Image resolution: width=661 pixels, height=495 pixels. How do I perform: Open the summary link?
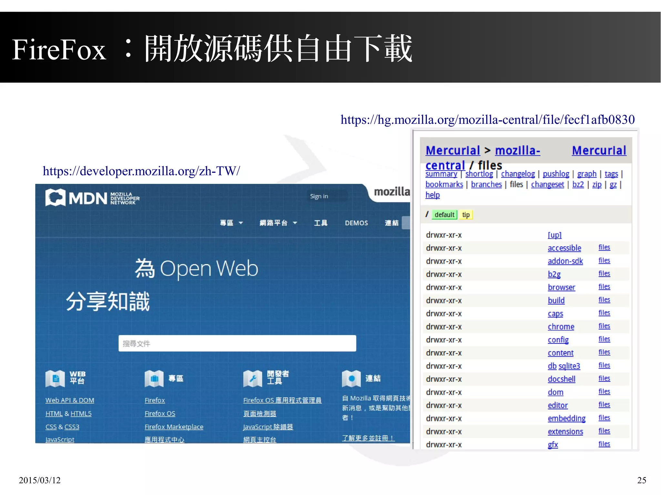click(x=441, y=174)
